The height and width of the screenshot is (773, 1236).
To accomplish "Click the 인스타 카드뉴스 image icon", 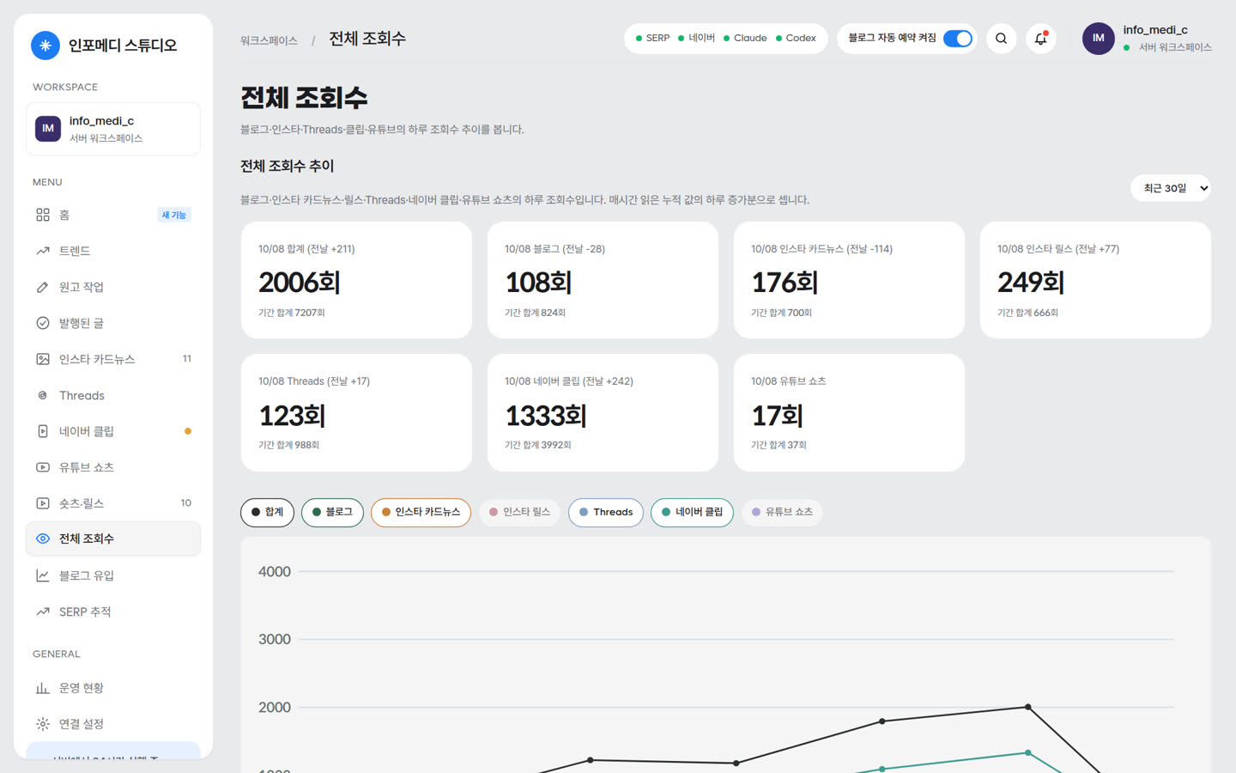I will pyautogui.click(x=43, y=359).
